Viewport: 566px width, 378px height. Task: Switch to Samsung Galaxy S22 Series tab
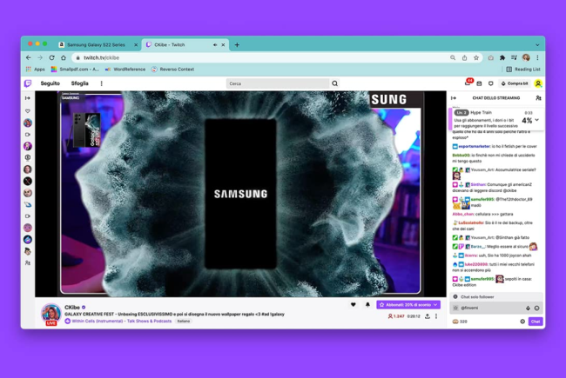click(x=97, y=45)
